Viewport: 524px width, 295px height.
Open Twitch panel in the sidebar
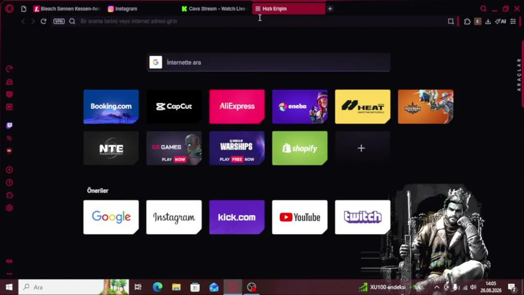tap(9, 125)
